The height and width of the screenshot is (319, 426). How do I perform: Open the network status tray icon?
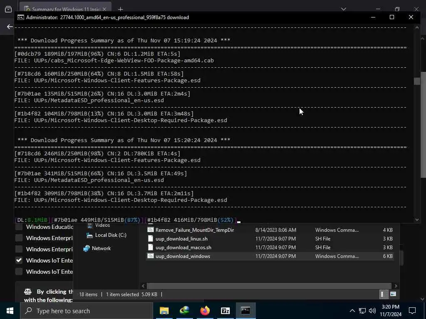[362, 311]
